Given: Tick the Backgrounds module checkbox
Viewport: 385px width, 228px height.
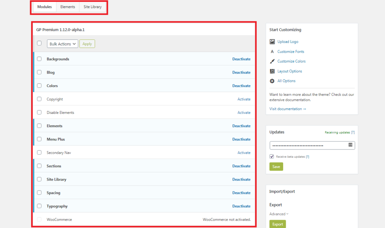Looking at the screenshot, I should coord(39,59).
